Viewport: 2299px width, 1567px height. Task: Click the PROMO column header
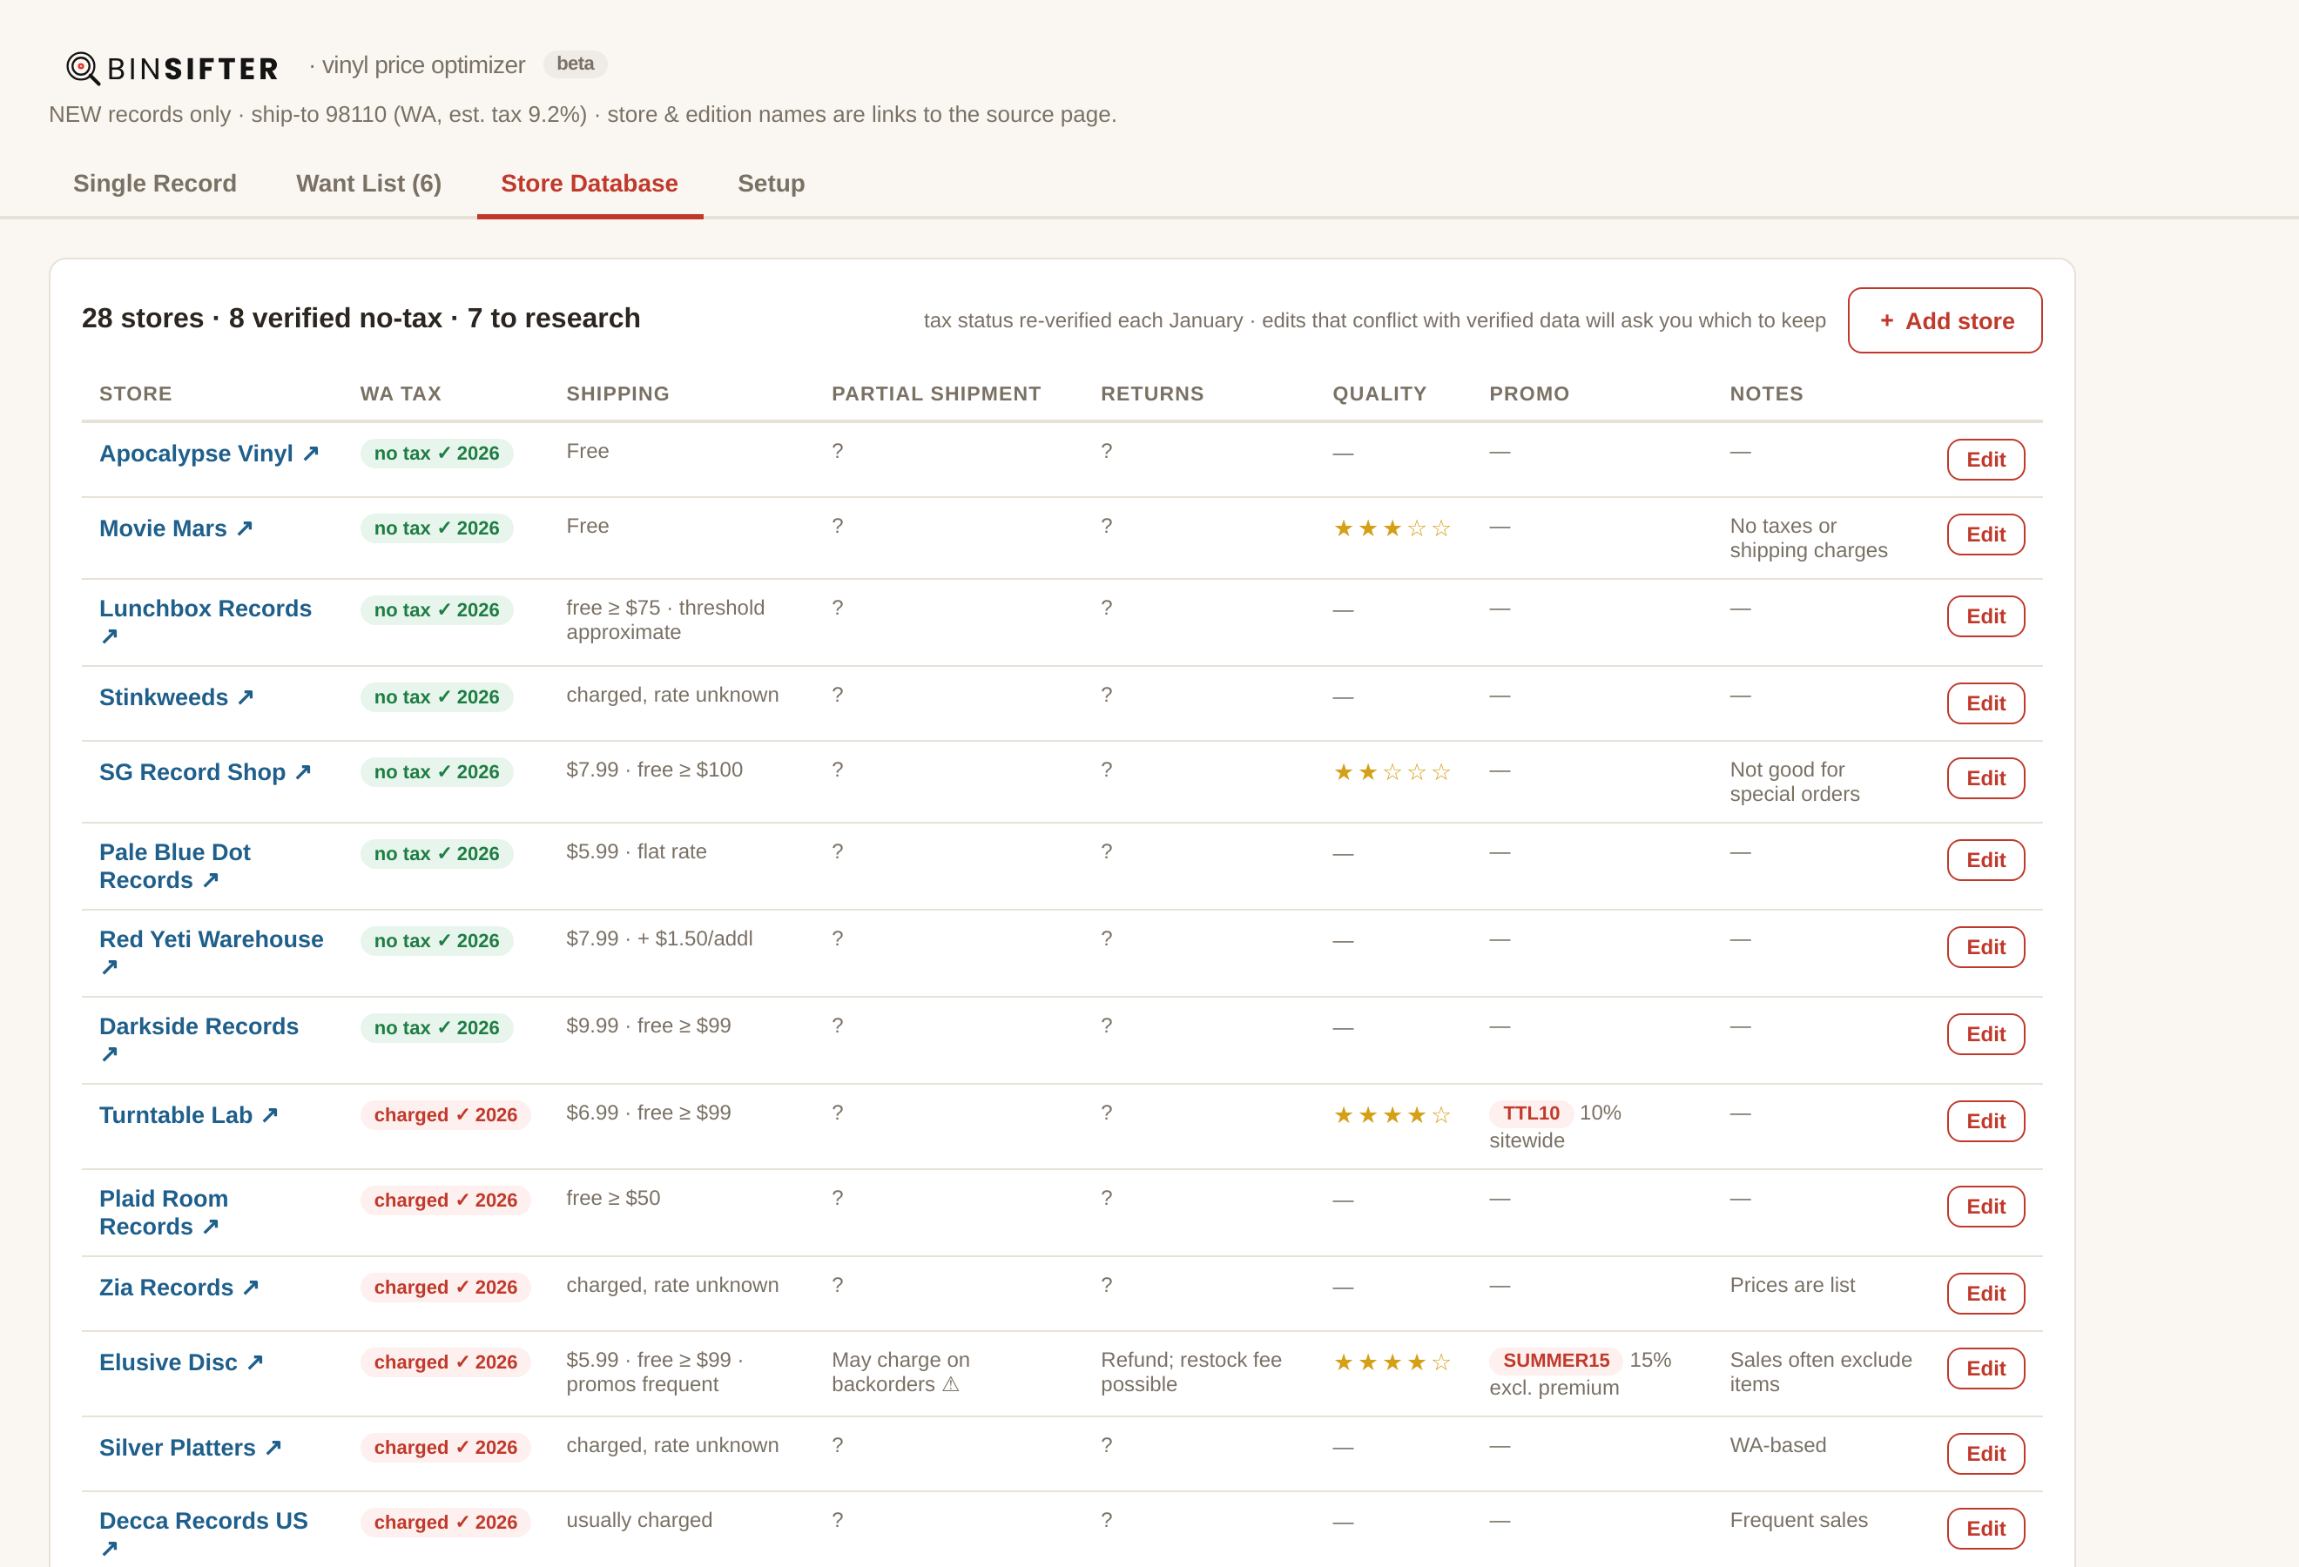coord(1528,393)
